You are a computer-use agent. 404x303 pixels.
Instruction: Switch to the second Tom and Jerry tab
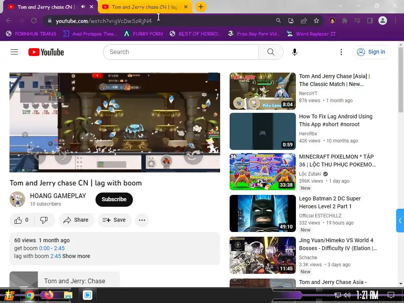coord(145,7)
